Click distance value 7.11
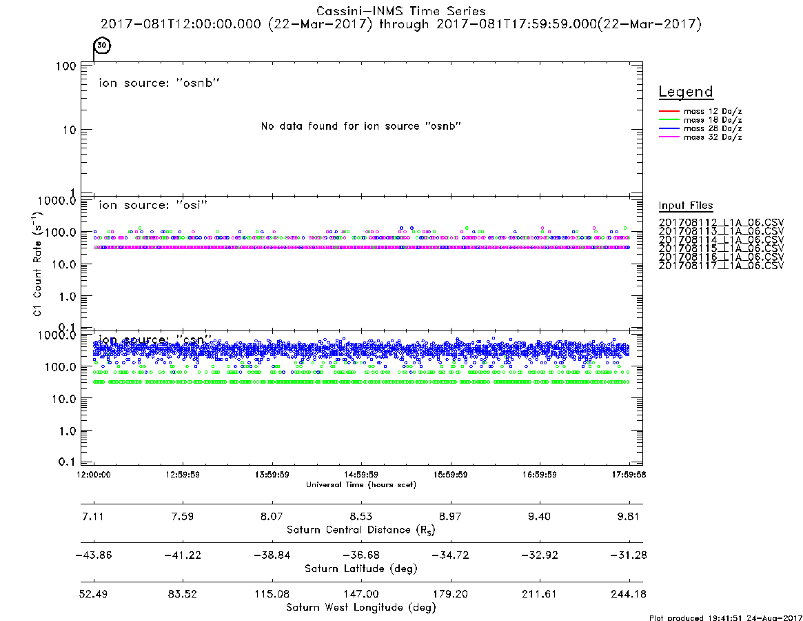Screen dimensions: 803x621 pos(92,516)
